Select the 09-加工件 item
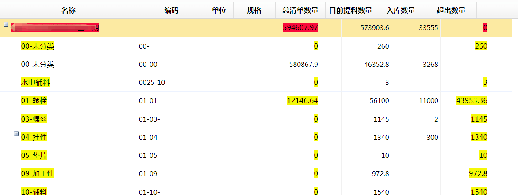Screen dimensions: 518x195 [x=38, y=173]
